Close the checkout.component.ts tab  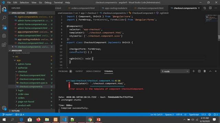pos(199,8)
